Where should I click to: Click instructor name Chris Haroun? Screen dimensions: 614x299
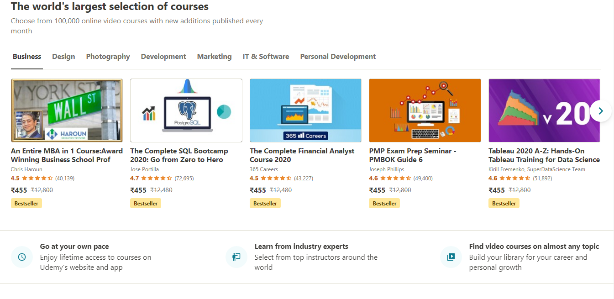pyautogui.click(x=26, y=169)
